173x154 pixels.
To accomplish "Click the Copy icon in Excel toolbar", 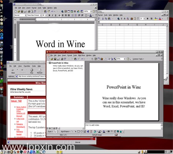I will pyautogui.click(x=106, y=18).
